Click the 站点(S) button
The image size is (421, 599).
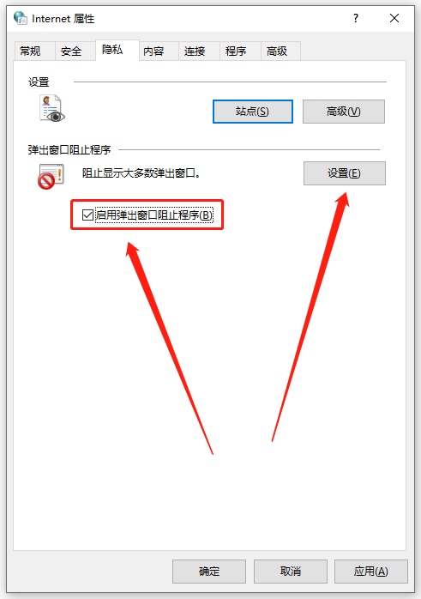[x=253, y=112]
